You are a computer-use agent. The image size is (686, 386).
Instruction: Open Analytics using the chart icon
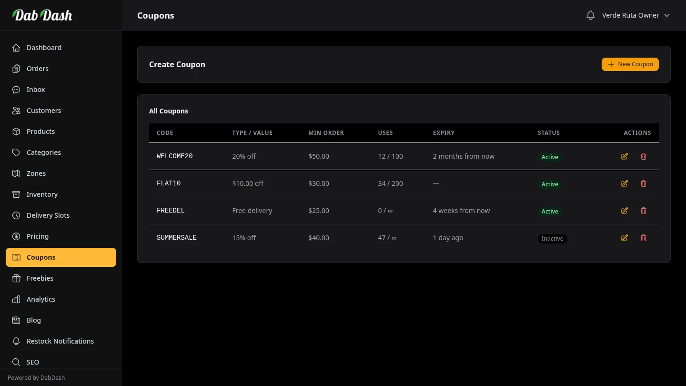pyautogui.click(x=16, y=299)
